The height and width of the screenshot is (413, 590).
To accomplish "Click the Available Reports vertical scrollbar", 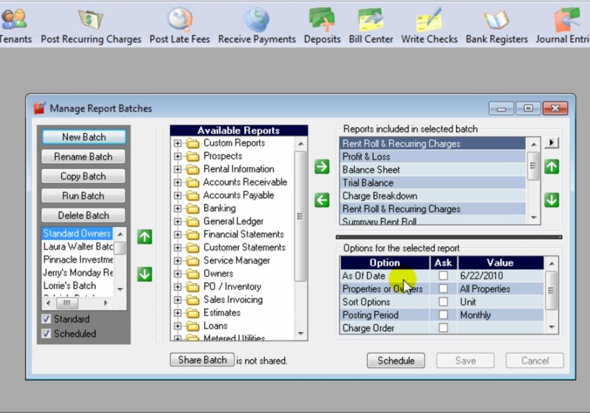I will pos(301,218).
